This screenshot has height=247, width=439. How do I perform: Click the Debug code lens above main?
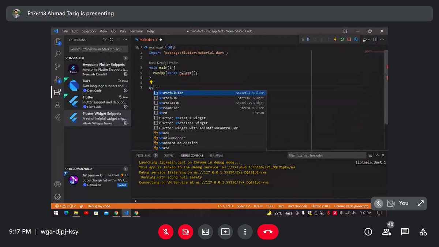tap(161, 63)
